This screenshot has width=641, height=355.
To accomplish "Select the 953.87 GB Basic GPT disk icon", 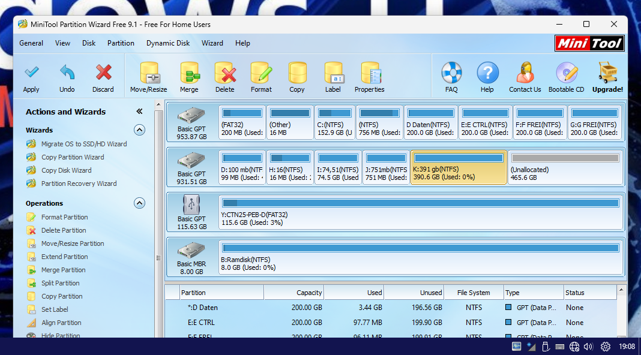I will (x=191, y=115).
